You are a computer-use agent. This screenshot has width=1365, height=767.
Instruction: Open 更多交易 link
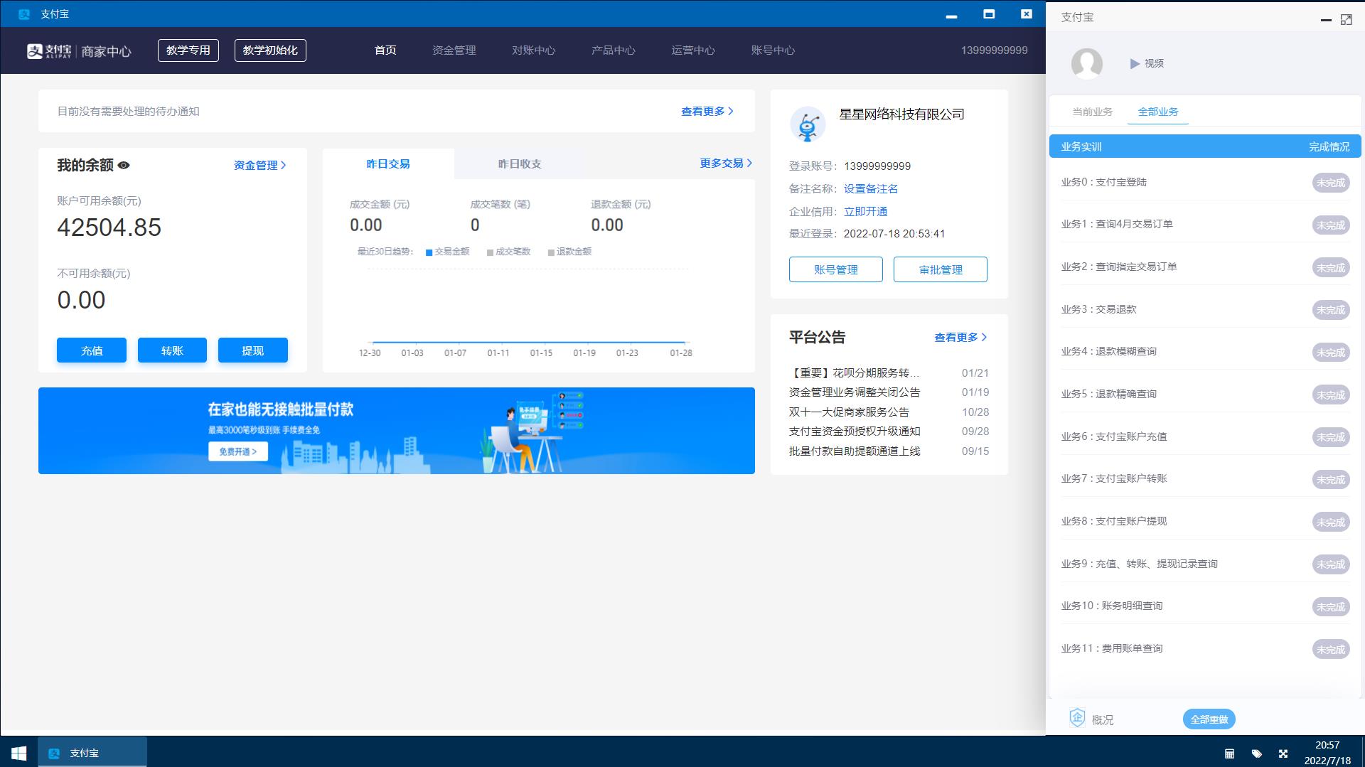tap(726, 163)
